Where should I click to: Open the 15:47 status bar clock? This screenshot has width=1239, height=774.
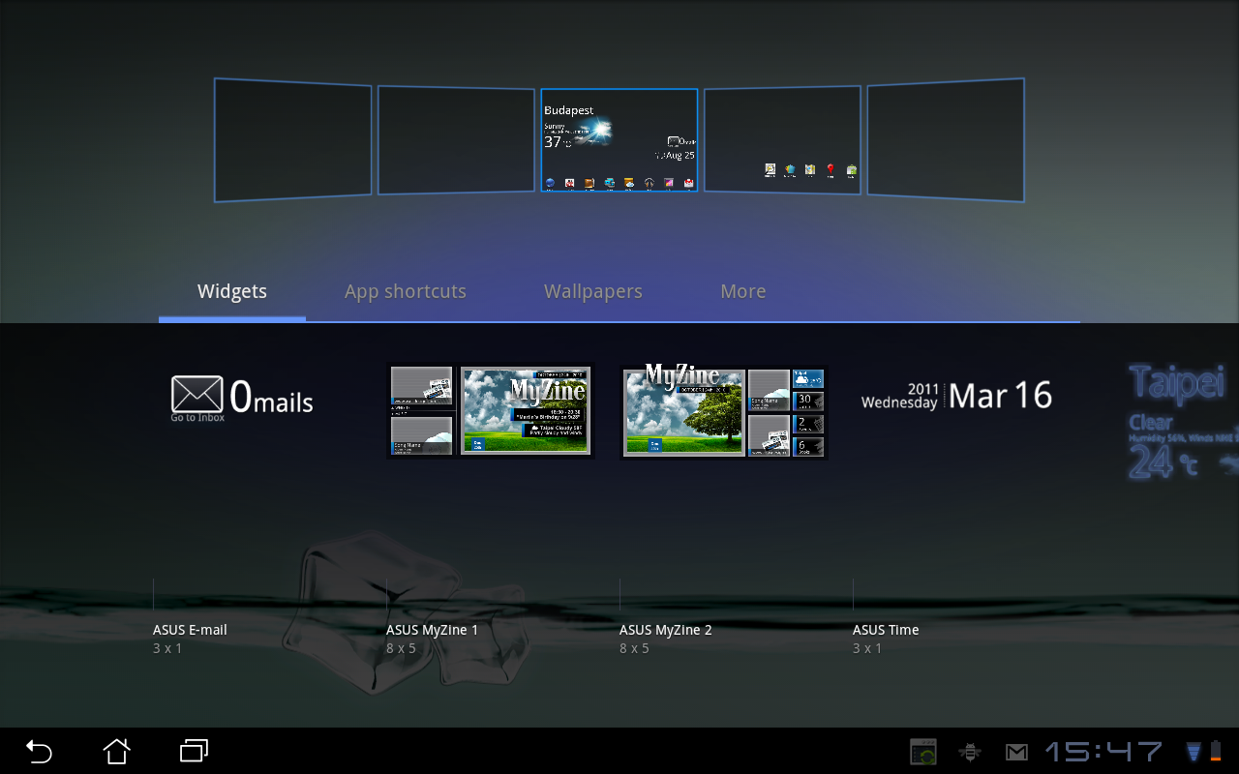pos(1104,752)
